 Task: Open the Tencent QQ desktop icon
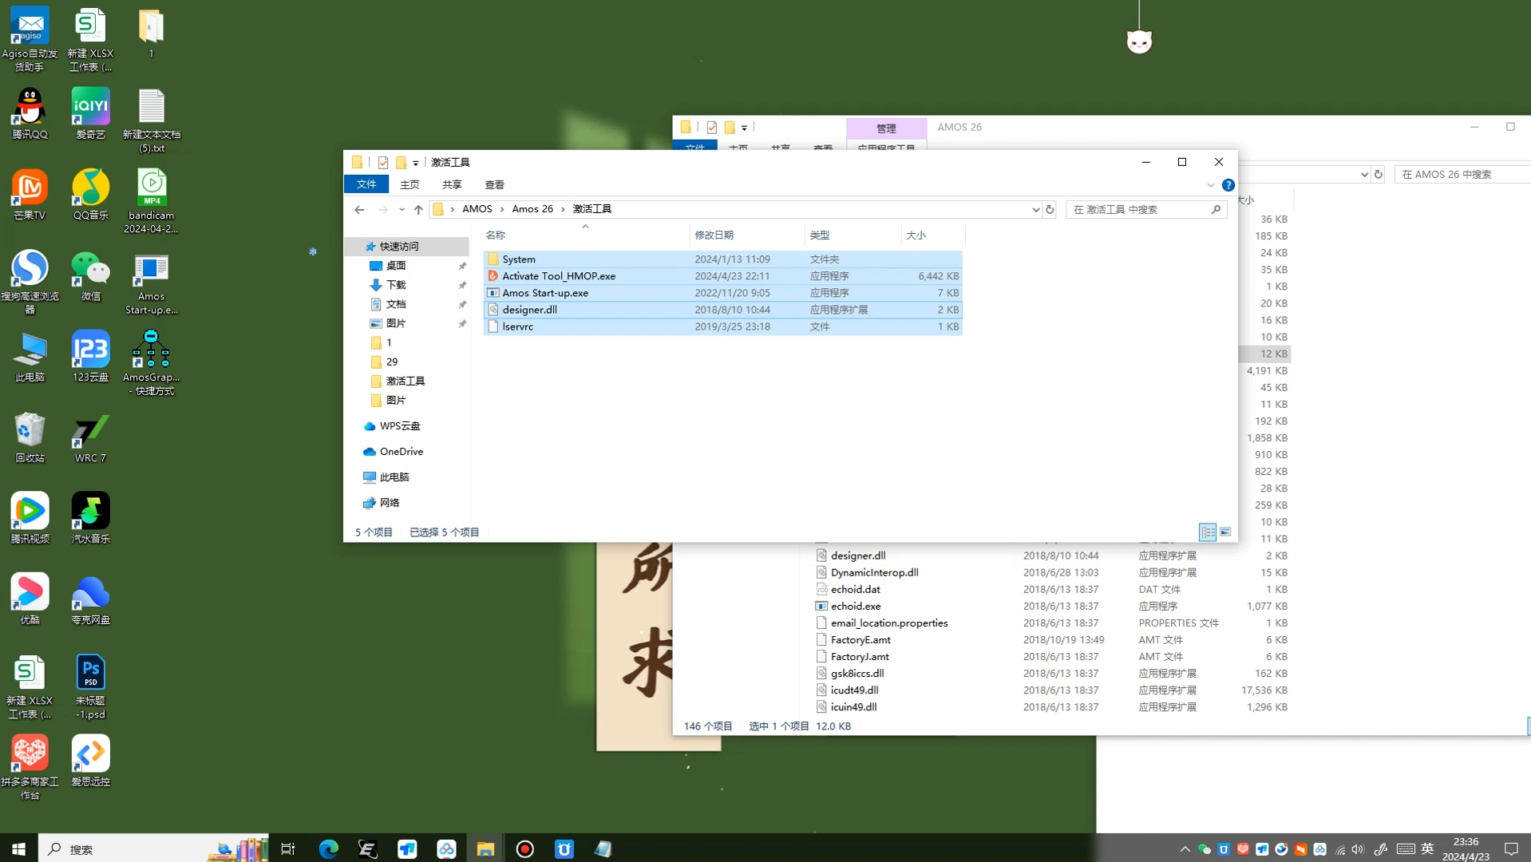click(30, 113)
